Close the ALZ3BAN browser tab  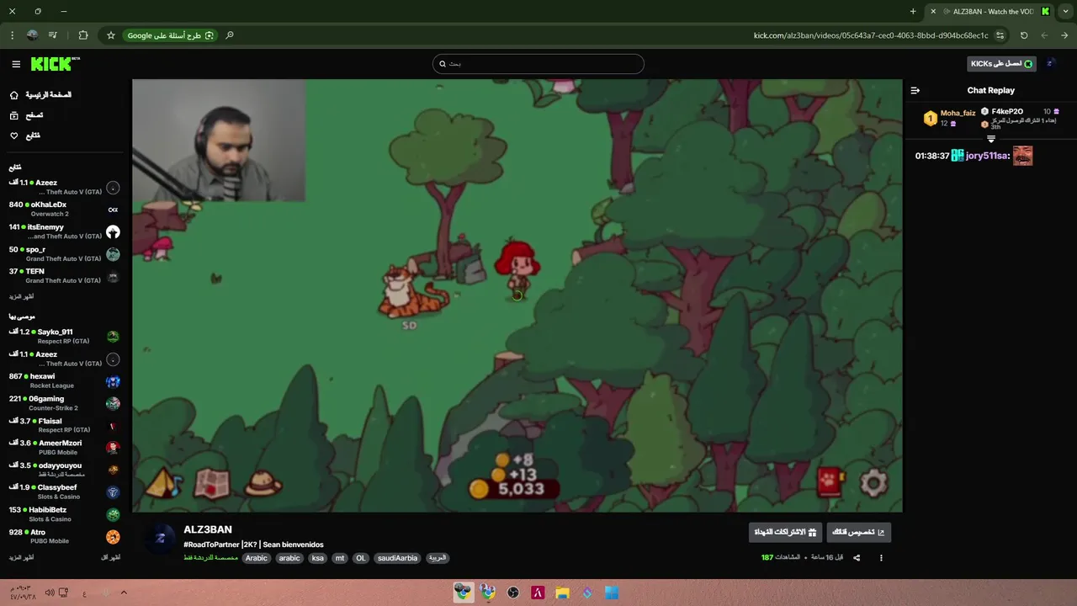[x=932, y=12]
